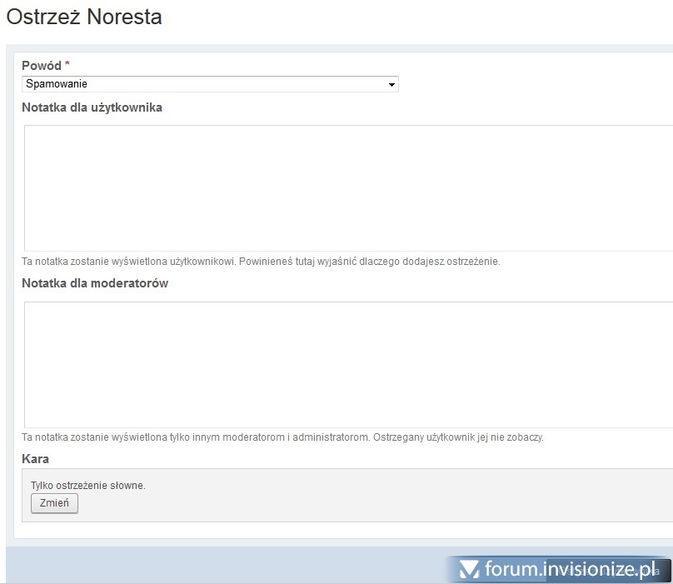
Task: Select the Notatka dla moderatorów label
Action: [x=95, y=283]
